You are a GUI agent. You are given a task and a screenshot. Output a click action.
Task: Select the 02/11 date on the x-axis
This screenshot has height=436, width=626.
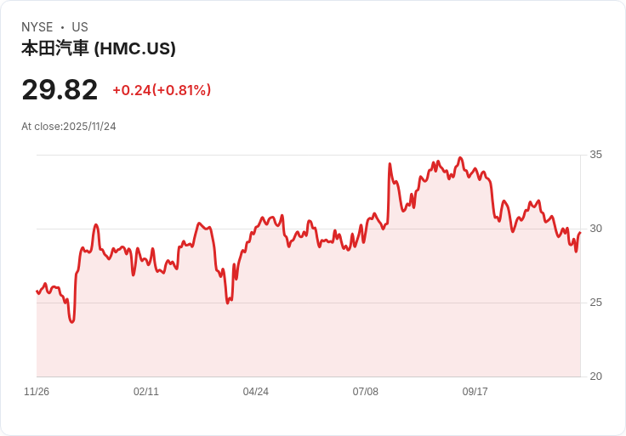[x=146, y=392]
